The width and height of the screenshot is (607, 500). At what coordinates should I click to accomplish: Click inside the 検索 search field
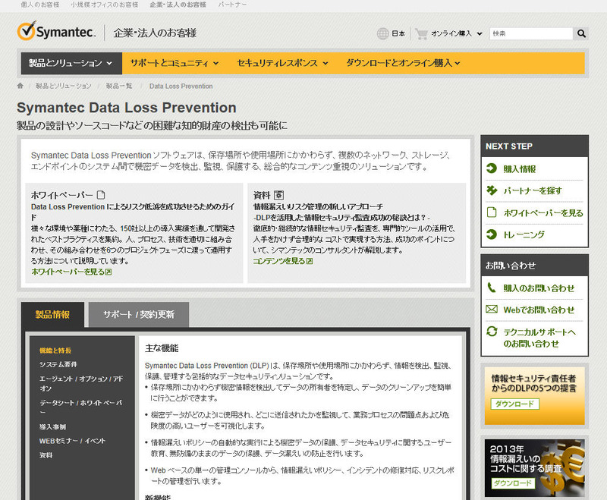coord(530,33)
